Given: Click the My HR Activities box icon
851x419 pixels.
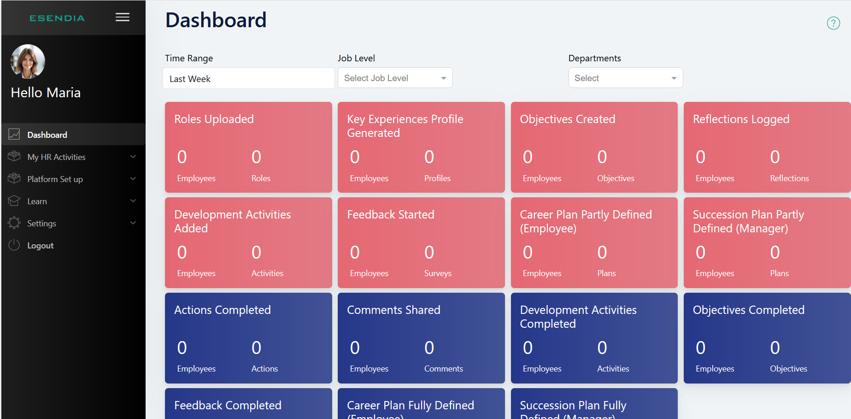Looking at the screenshot, I should (x=14, y=157).
